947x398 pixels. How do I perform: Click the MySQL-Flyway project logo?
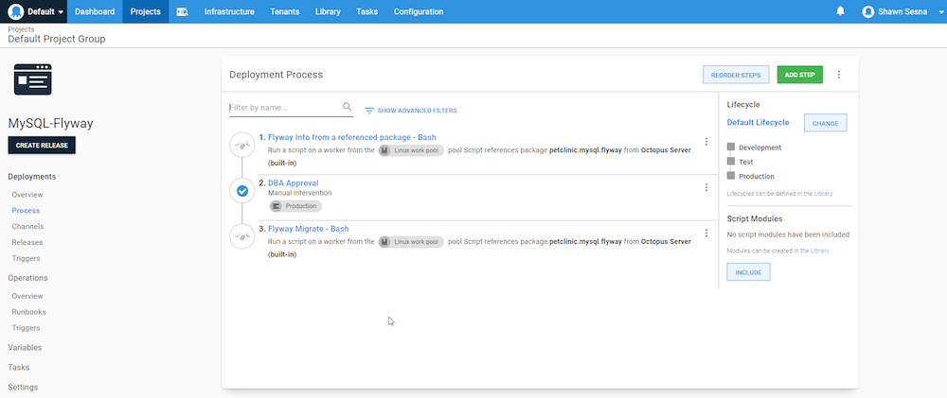[32, 79]
